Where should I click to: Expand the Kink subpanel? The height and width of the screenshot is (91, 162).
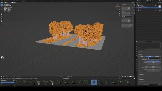[141, 76]
